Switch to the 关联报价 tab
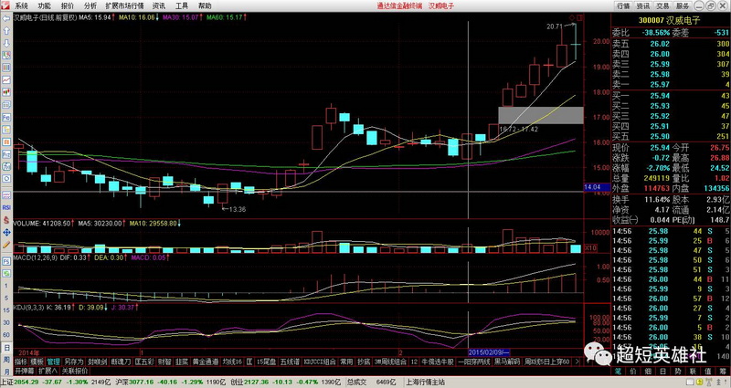This screenshot has width=731, height=388. (x=73, y=371)
